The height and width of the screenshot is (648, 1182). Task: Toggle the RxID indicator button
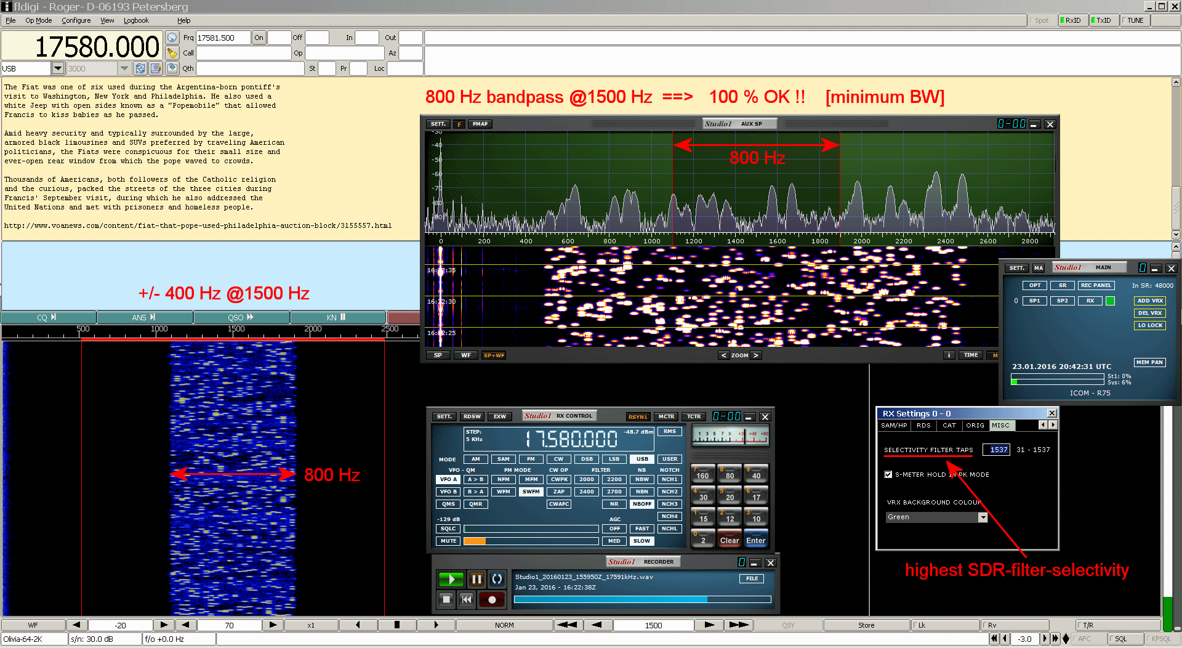click(x=1072, y=20)
